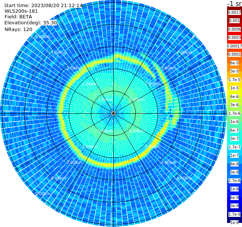Click the 0.0017 colorbar value
Image resolution: width=242 pixels, height=227 pixels.
[235, 12]
